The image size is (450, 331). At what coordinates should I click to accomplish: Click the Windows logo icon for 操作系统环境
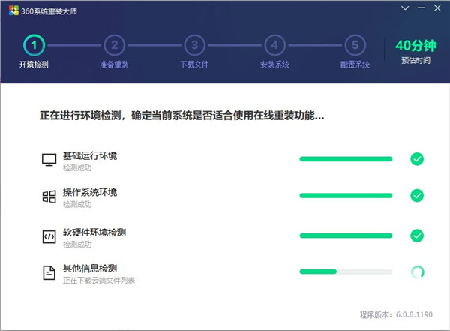point(49,197)
